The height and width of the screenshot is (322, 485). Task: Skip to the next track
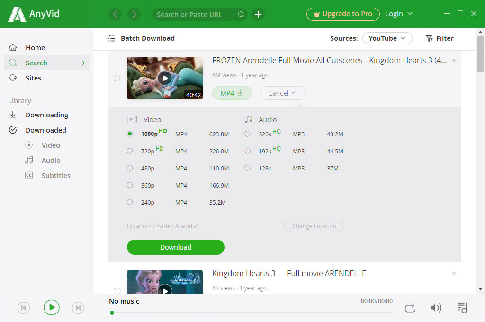(78, 308)
